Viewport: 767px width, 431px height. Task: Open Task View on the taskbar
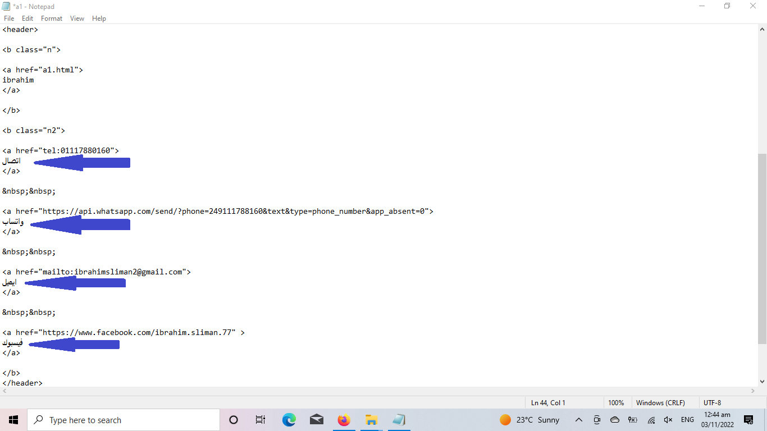pyautogui.click(x=261, y=420)
